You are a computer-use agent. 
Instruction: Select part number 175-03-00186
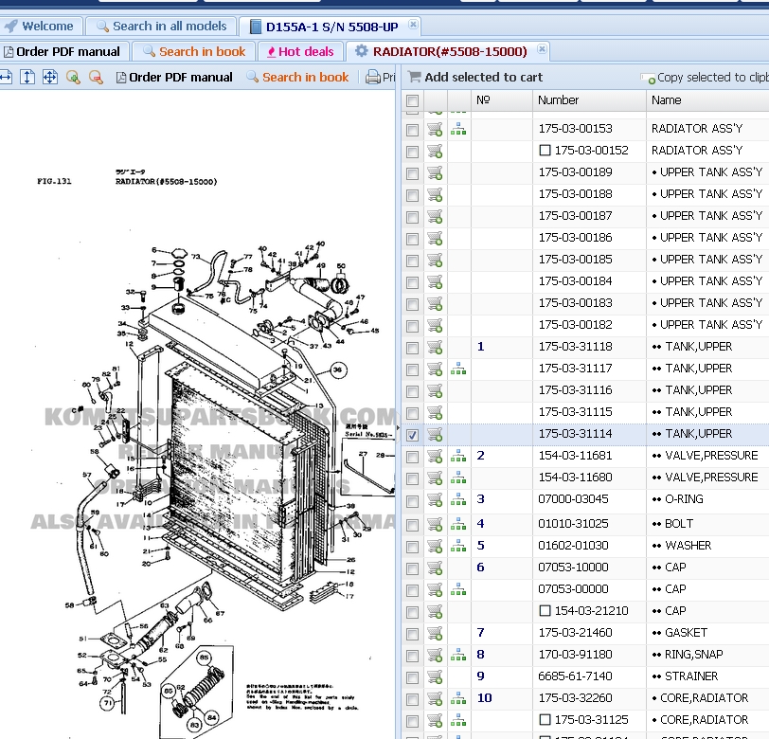(x=575, y=238)
